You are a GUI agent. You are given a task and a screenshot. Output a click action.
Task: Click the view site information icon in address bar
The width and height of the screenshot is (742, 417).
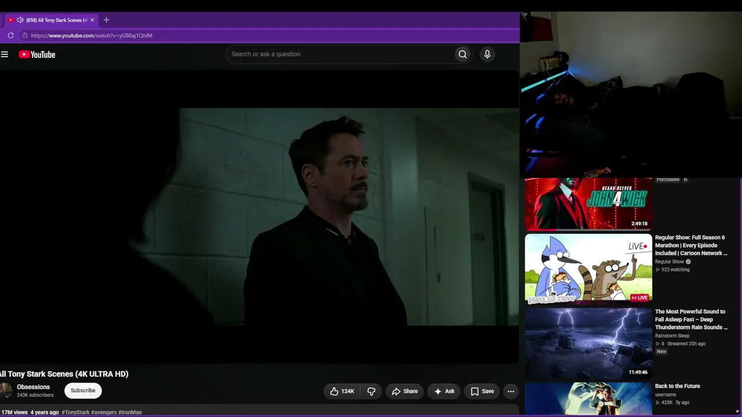click(x=24, y=35)
